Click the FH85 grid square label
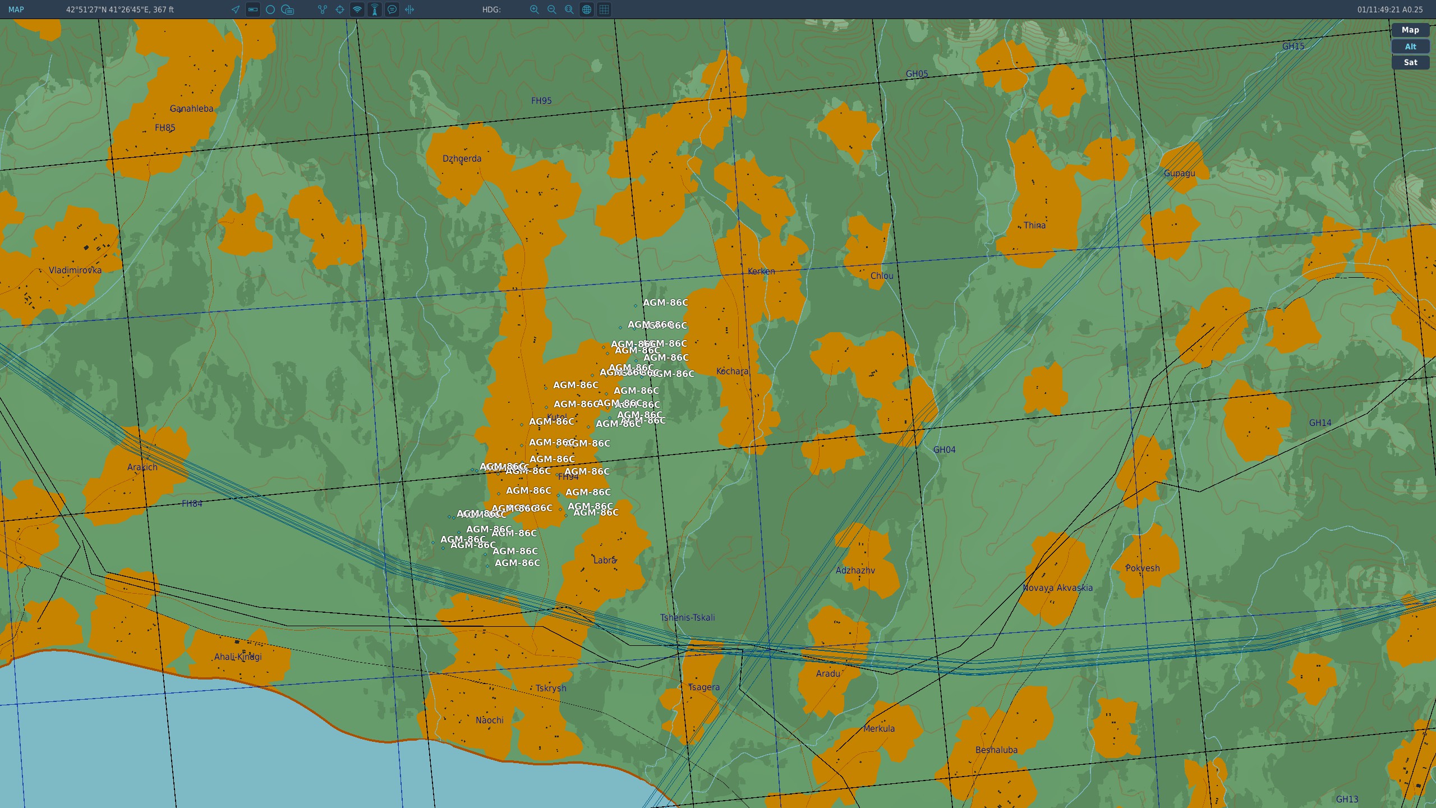This screenshot has width=1436, height=808. coord(165,128)
